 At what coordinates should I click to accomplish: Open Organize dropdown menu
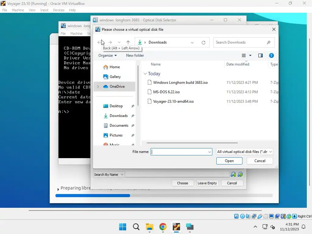(108, 55)
